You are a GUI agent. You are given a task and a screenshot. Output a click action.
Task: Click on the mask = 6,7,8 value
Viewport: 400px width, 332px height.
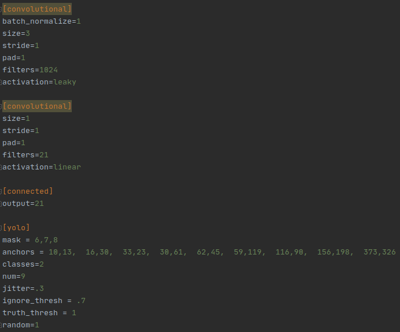pos(46,240)
